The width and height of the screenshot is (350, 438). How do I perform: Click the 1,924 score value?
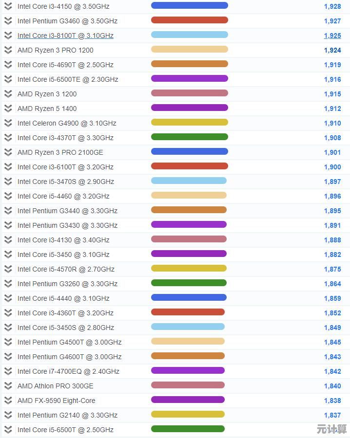[x=332, y=50]
